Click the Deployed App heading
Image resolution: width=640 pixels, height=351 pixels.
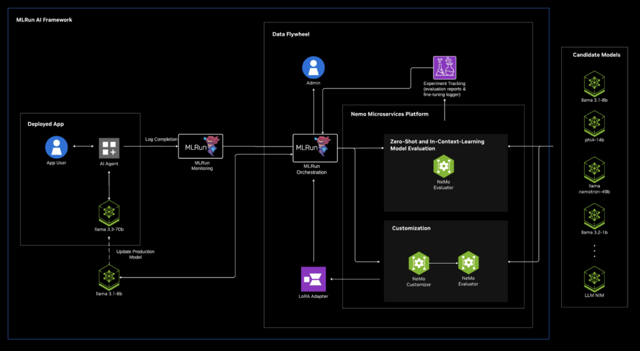tap(46, 124)
